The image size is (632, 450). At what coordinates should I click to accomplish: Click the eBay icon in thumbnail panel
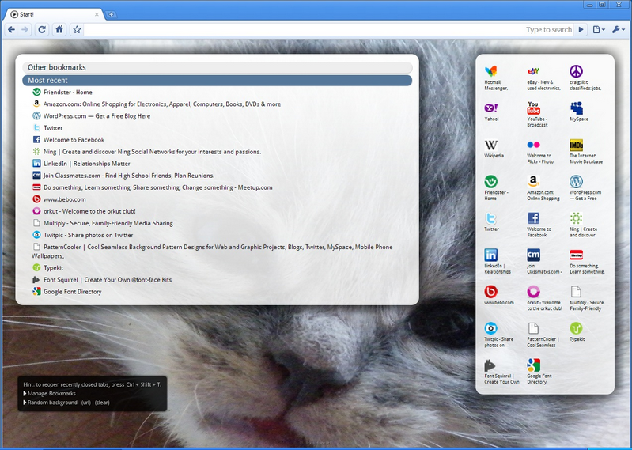point(533,71)
